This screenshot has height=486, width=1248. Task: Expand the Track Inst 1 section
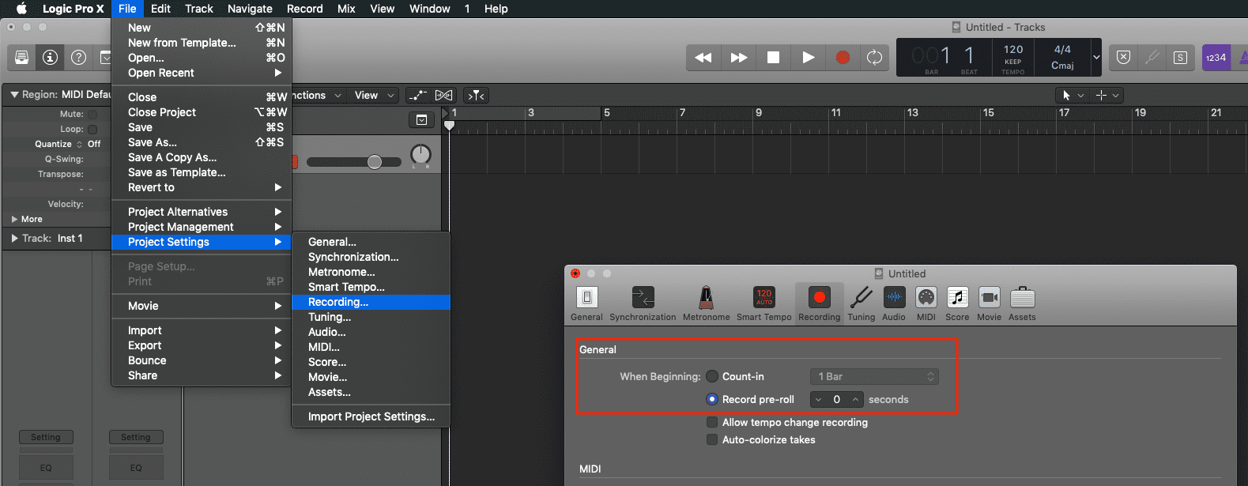tap(14, 238)
